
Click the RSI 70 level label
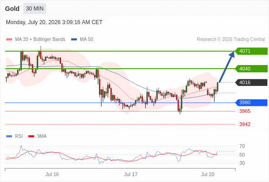[242, 146]
